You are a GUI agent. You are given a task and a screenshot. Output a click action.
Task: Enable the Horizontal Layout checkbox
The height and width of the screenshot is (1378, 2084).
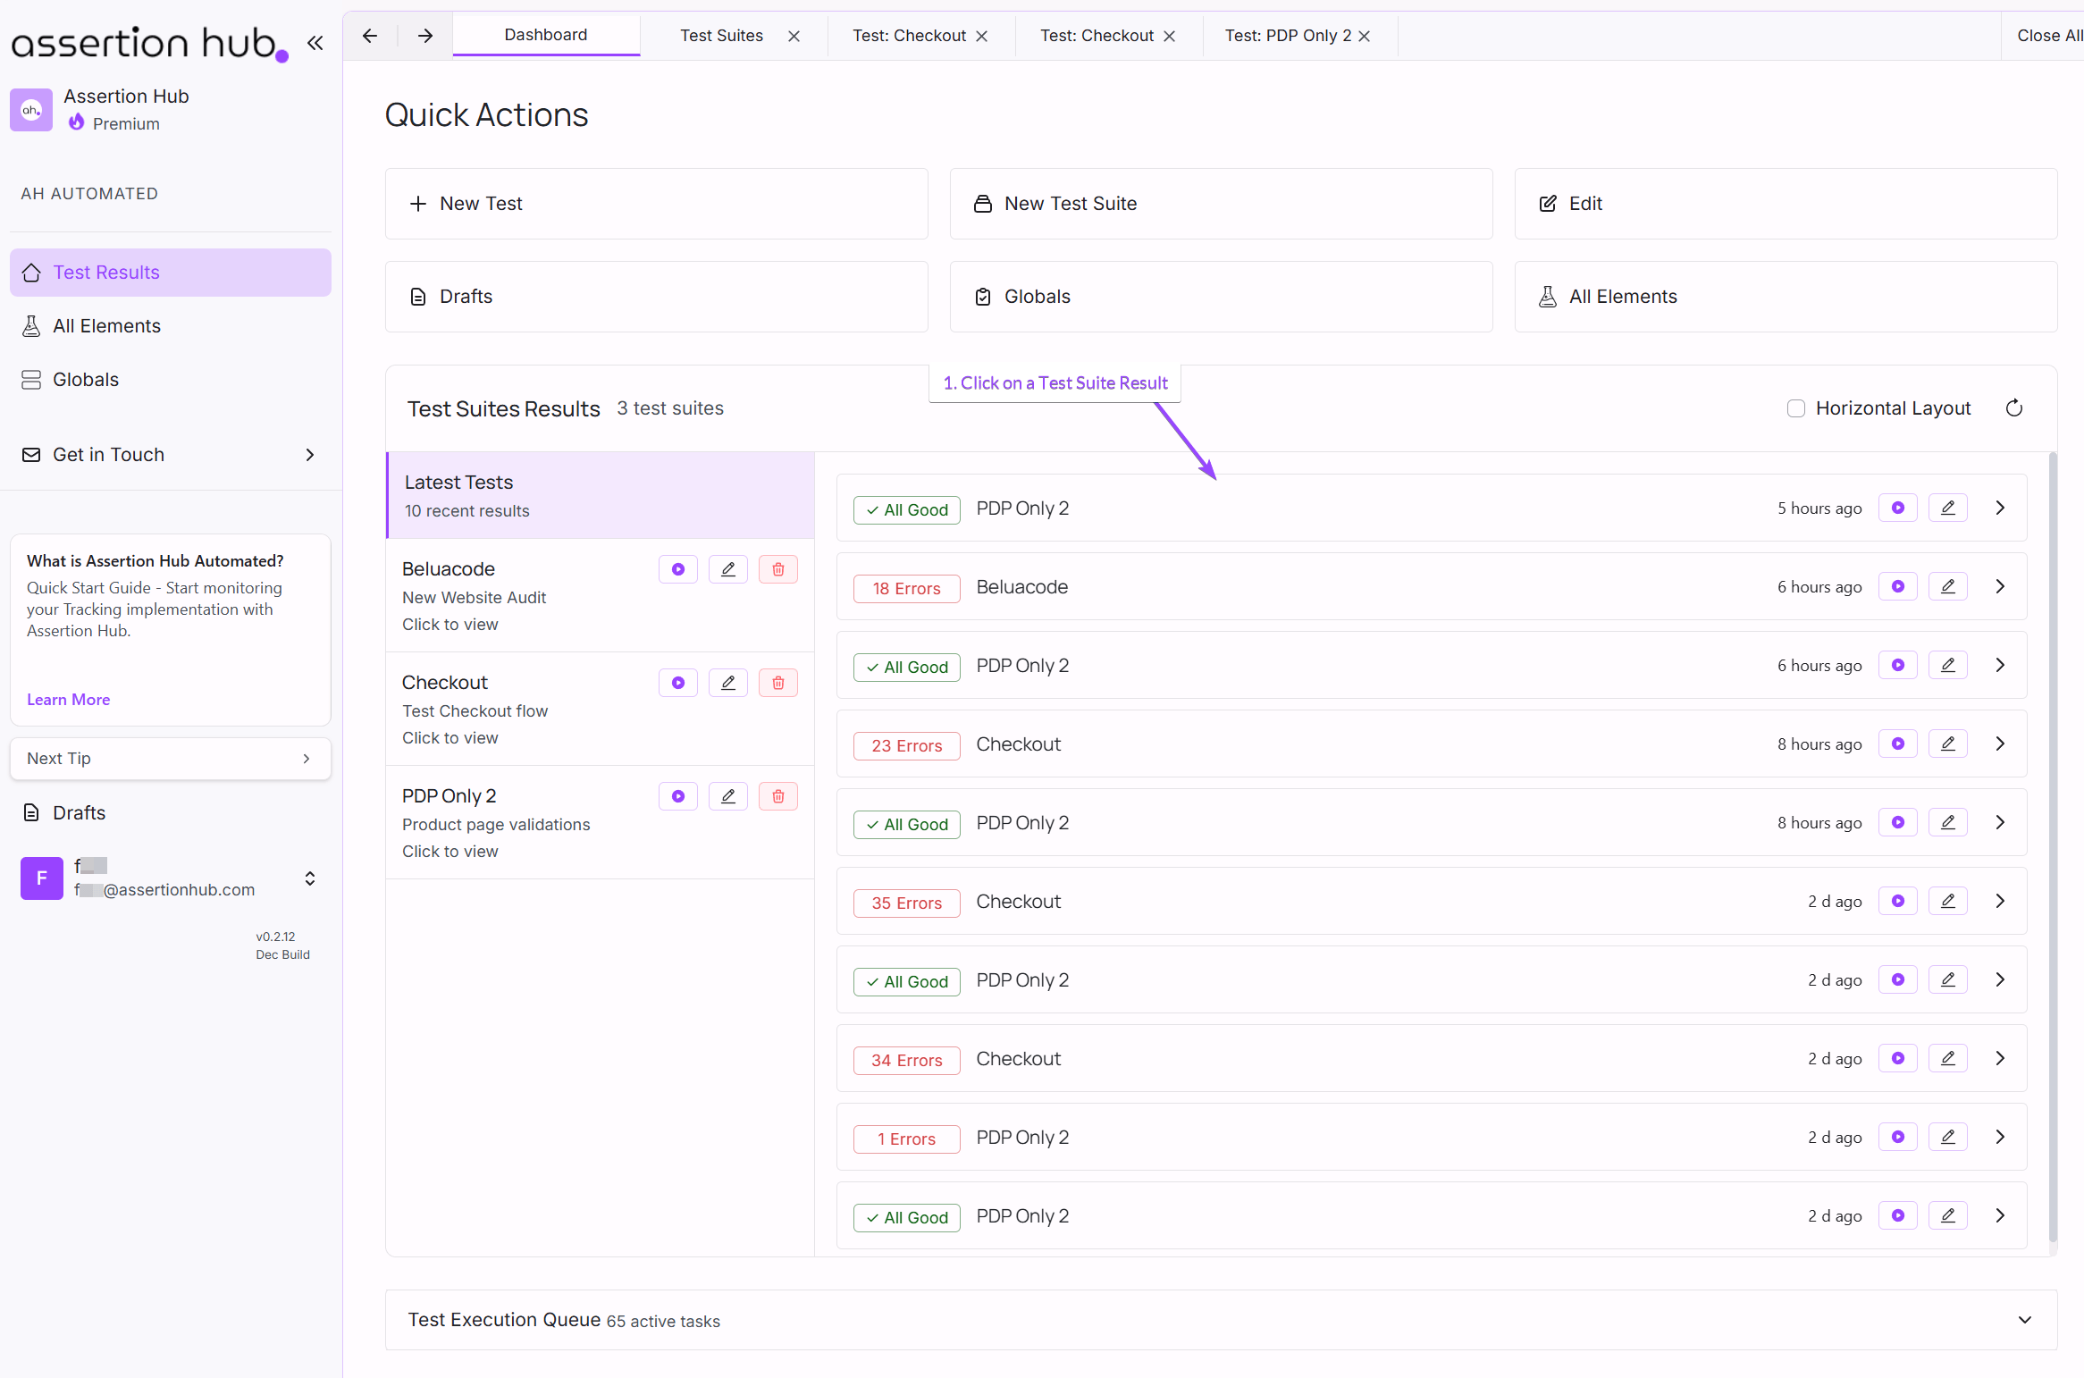pos(1797,408)
